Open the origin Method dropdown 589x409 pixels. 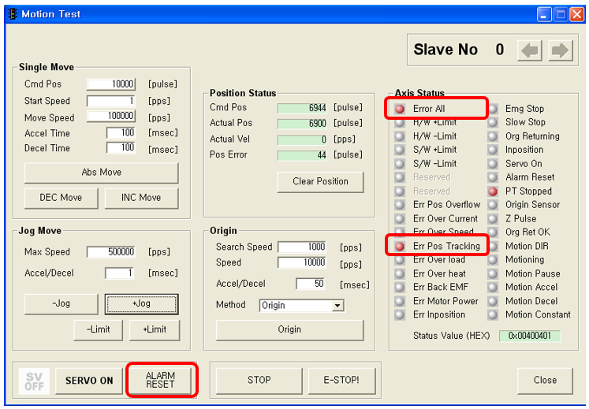[x=337, y=306]
